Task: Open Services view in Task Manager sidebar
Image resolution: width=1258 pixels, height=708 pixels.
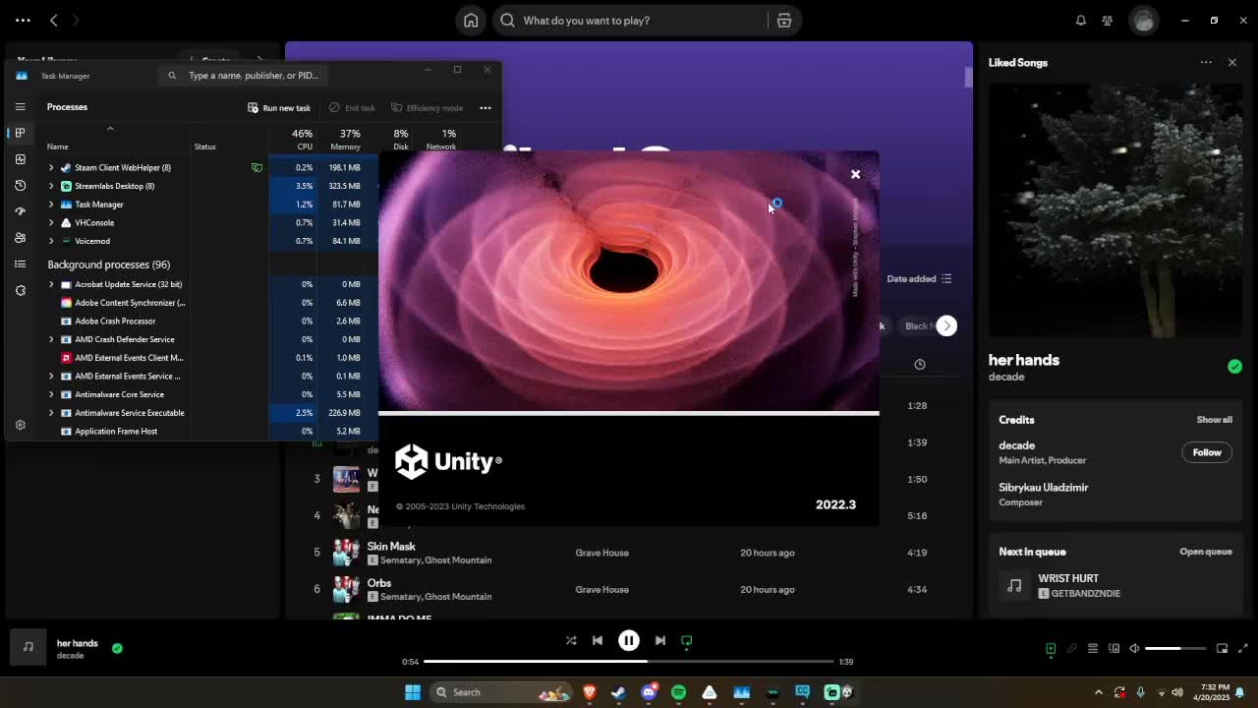Action: tap(20, 290)
